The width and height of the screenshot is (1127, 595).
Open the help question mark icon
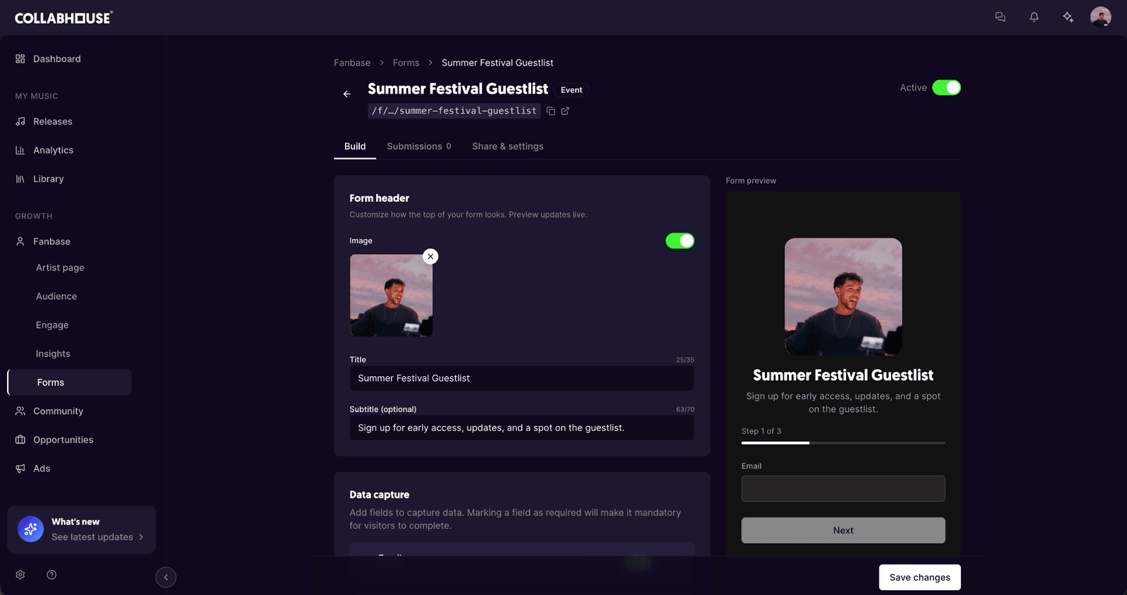pos(51,575)
